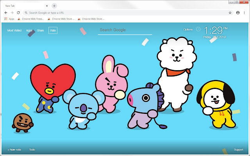
Task: Open the Support link
Action: (239, 150)
